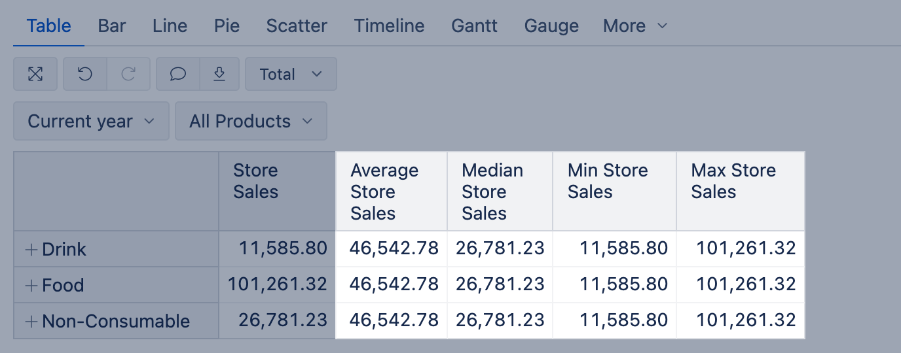
Task: Switch to the Pie chart tab
Action: (227, 26)
